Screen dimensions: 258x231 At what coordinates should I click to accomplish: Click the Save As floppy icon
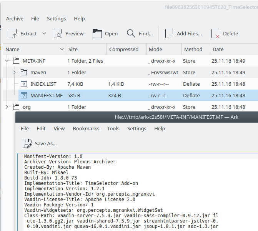[x=27, y=143]
